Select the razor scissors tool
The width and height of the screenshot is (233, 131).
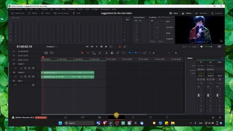(x=106, y=53)
